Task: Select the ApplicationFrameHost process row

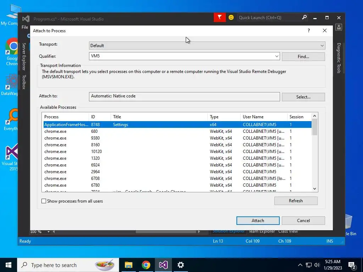Action: tap(177, 124)
